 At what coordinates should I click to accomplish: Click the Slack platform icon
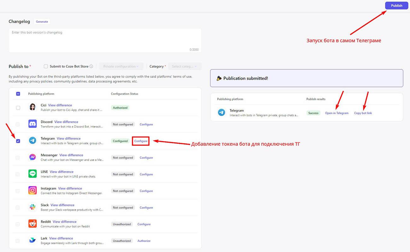[x=32, y=207]
